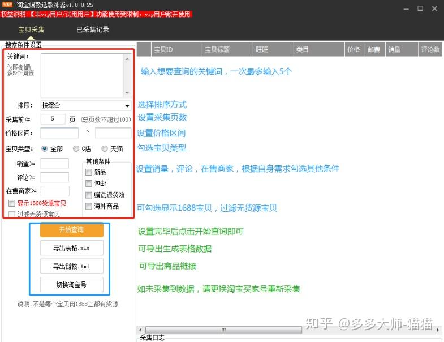Viewport: 444px width, 342px height.
Task: Choose the 天猫 radio option
Action: pyautogui.click(x=105, y=149)
